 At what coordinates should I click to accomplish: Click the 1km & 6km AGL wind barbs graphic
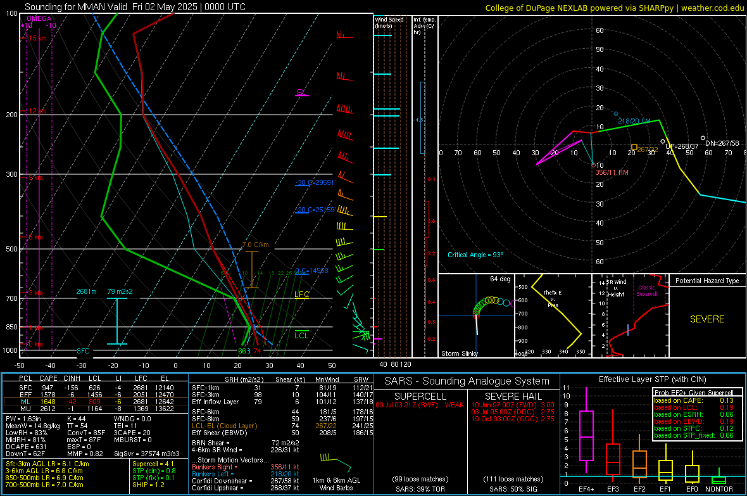tap(336, 462)
